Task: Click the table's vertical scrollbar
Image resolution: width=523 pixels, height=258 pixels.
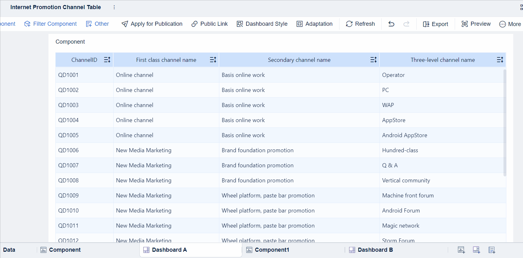Action: click(x=505, y=123)
